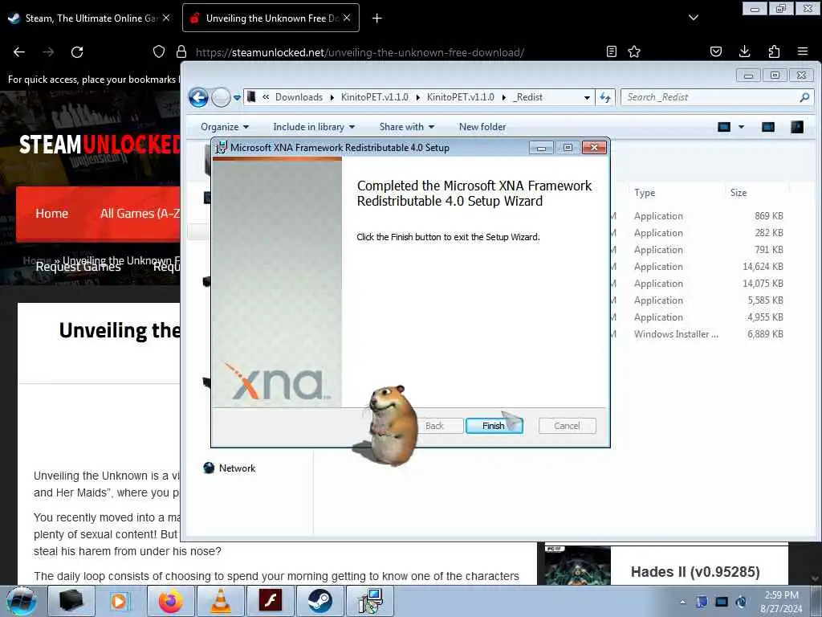Click New folder in Explorer toolbar
This screenshot has width=822, height=617.
482,127
